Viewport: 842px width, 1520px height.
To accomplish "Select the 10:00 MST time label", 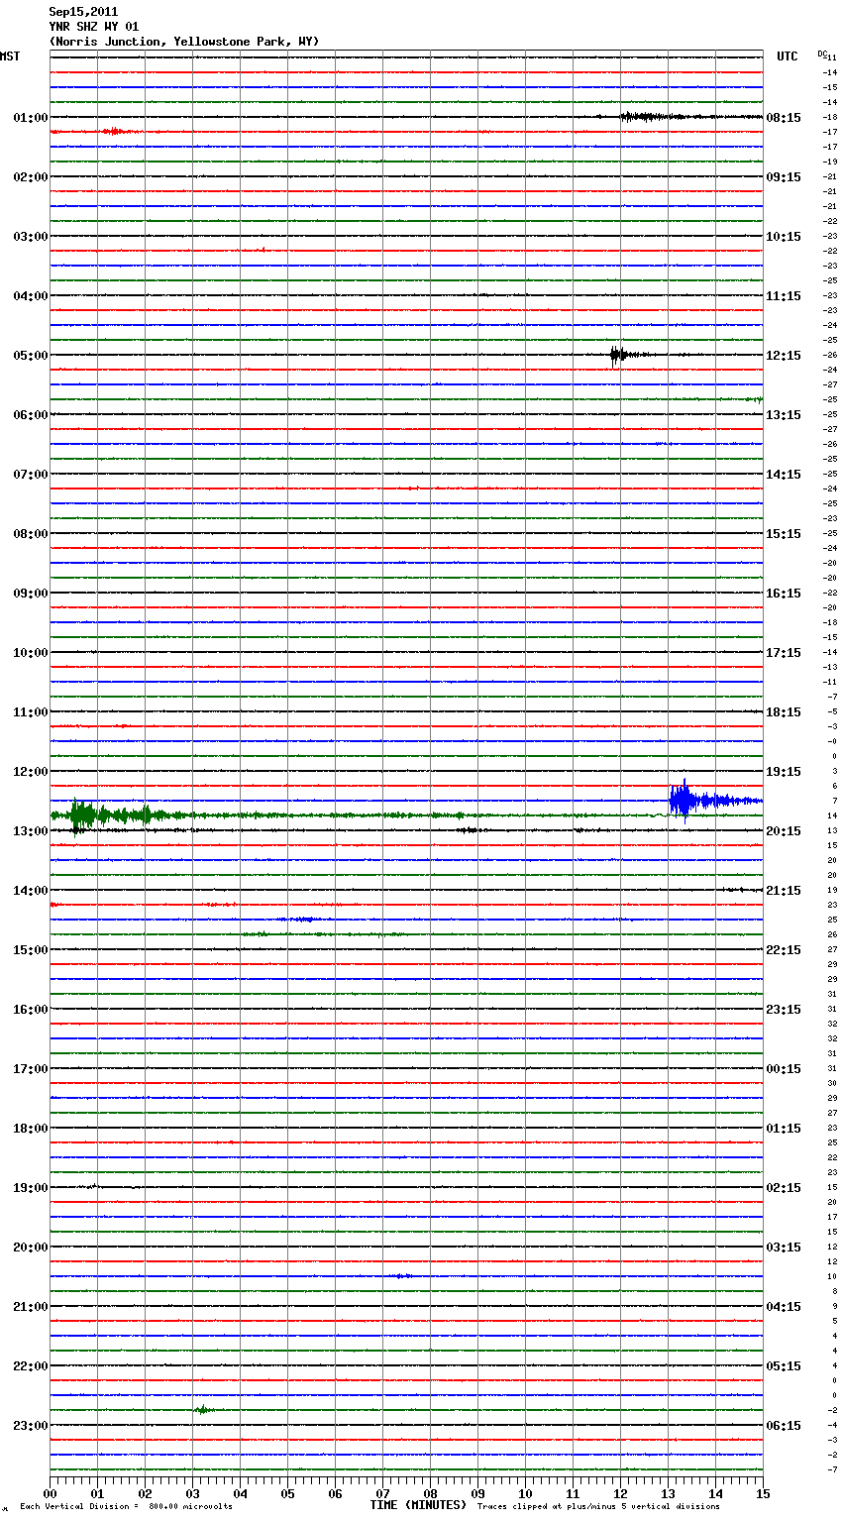I will click(31, 653).
